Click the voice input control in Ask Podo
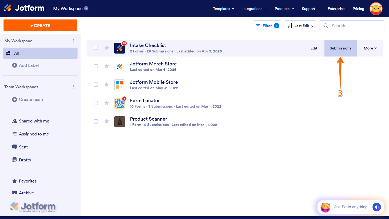Screen dimensions: 389x219 coord(377,207)
